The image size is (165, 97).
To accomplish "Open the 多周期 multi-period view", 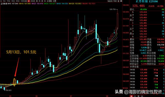I will pyautogui.click(x=49, y=1).
